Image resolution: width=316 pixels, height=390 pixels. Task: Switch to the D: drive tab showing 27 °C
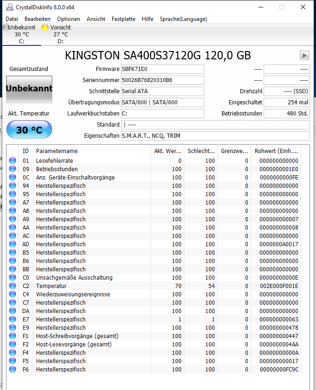point(61,34)
